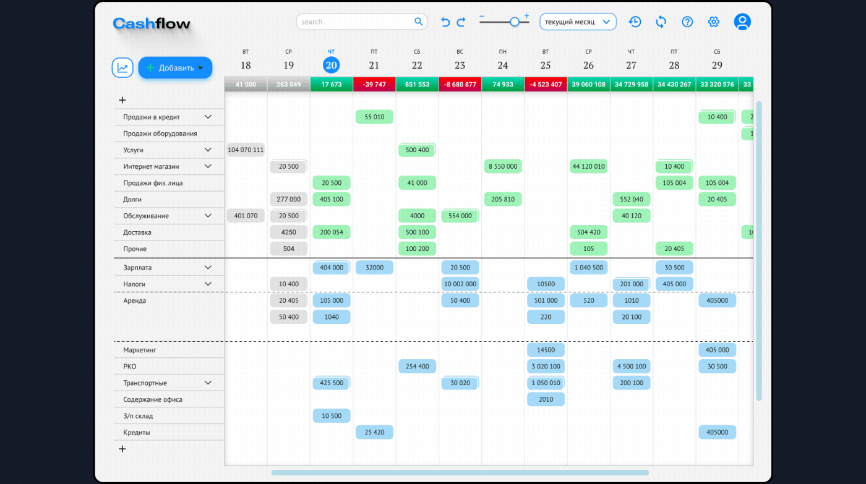Click the horizontal scrollbar at bottom

pyautogui.click(x=460, y=473)
